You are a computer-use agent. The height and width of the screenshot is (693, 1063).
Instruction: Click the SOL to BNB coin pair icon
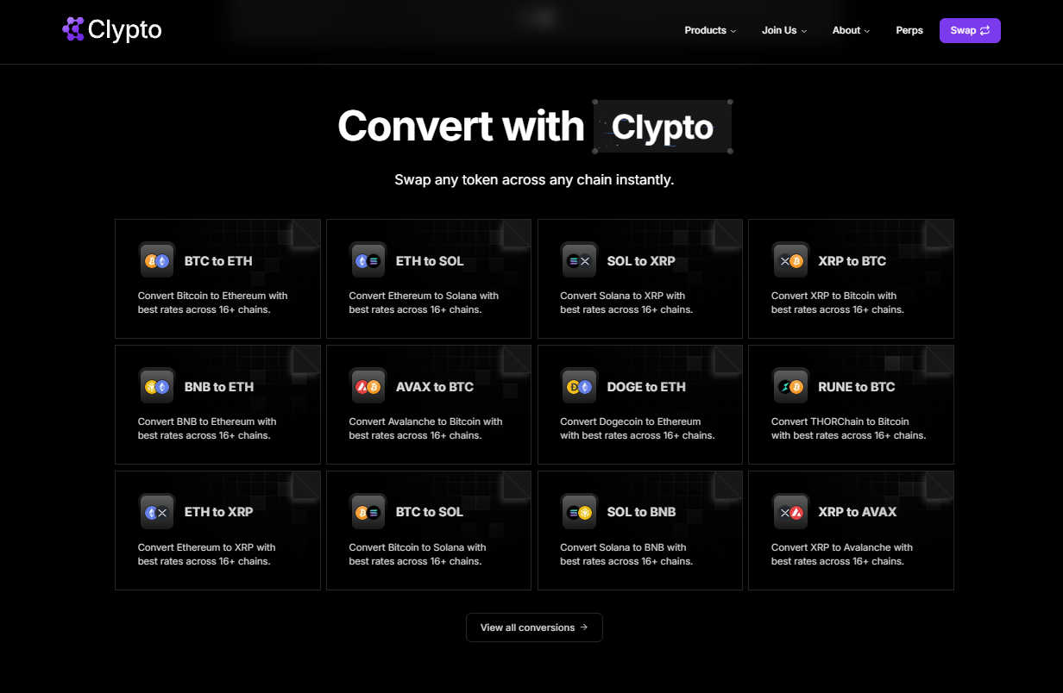[x=579, y=513]
